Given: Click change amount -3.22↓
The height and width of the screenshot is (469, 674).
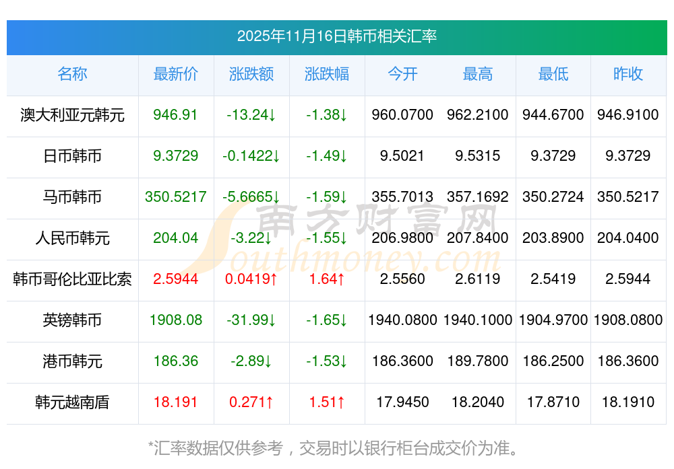Looking at the screenshot, I should click(251, 238).
